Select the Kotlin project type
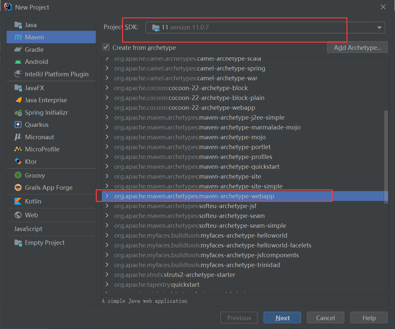Screen dimensions: 395x329 pos(51,201)
